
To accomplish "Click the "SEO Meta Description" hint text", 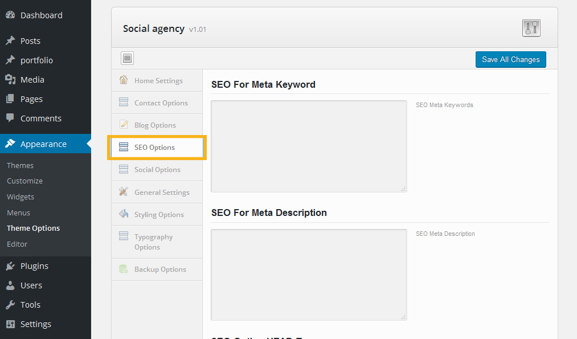I will click(x=445, y=234).
